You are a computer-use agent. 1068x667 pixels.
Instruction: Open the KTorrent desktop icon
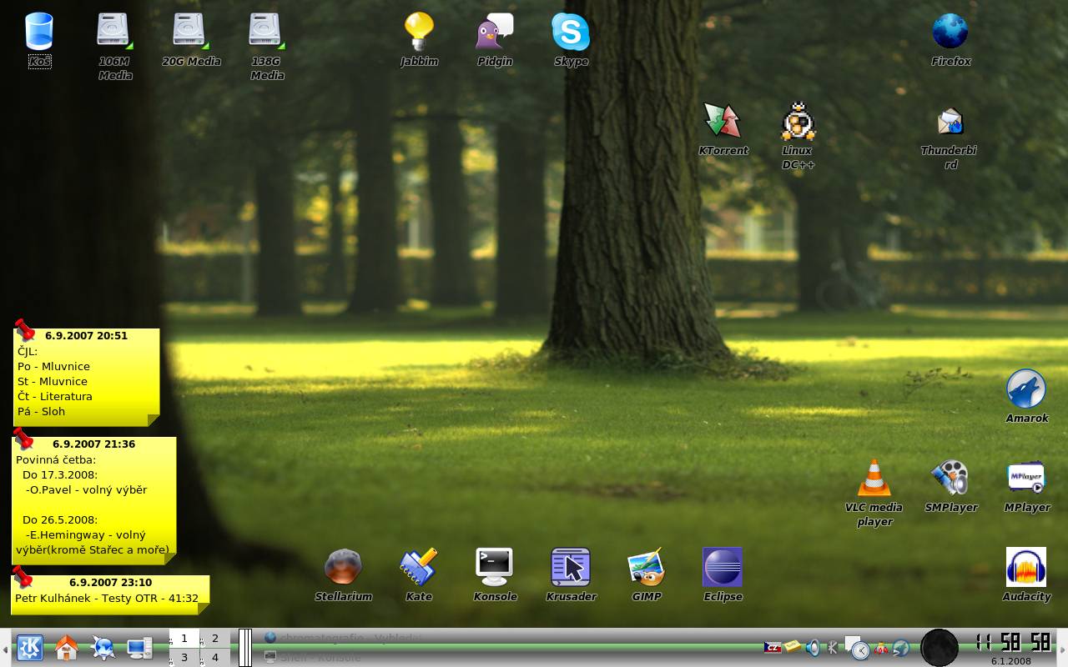[x=723, y=122]
